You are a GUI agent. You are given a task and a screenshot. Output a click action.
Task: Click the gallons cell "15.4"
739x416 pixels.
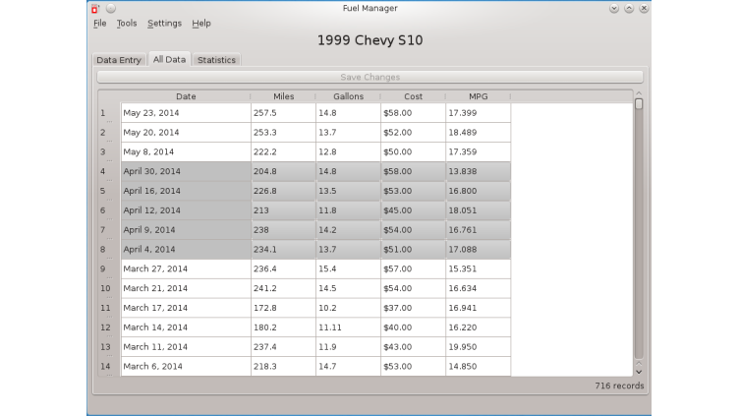348,268
